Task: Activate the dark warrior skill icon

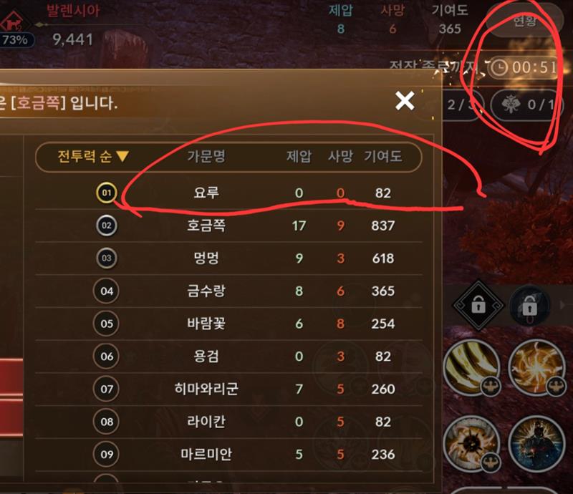Action: (536, 443)
